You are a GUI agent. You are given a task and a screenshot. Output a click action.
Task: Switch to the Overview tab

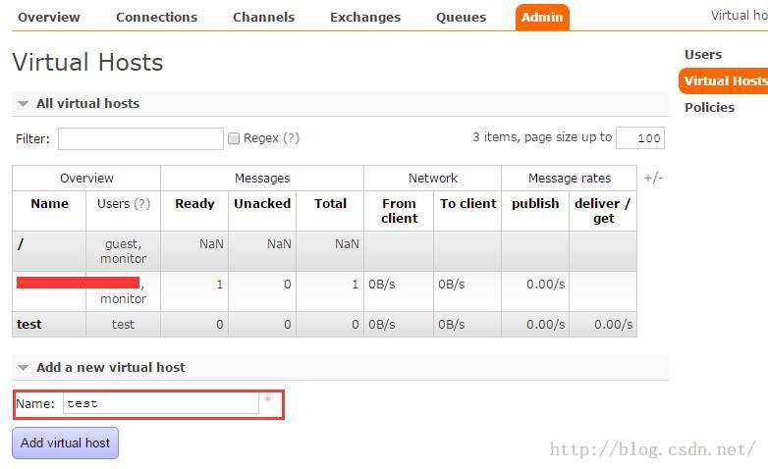point(48,17)
